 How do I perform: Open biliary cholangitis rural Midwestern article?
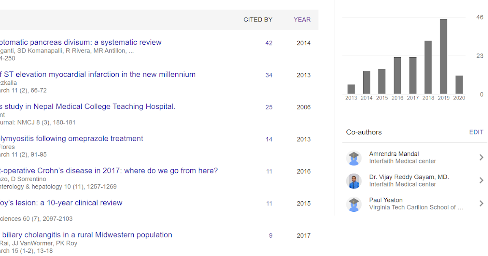coord(86,235)
